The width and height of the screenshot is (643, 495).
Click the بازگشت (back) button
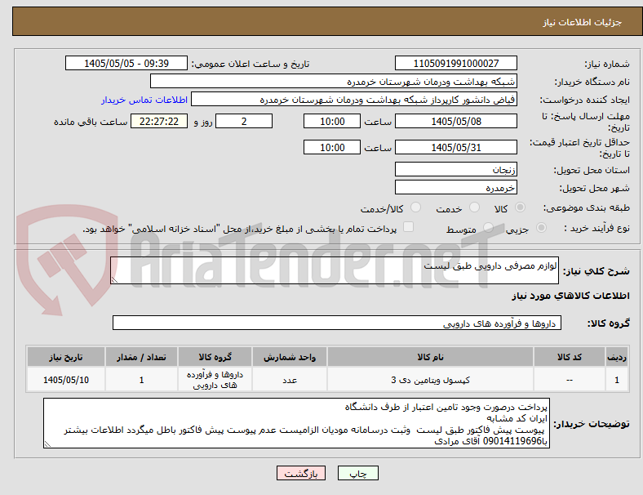[x=301, y=473]
